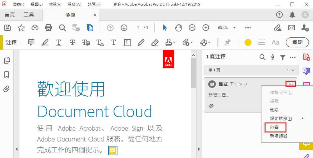Go to next page arrow

click(x=124, y=28)
